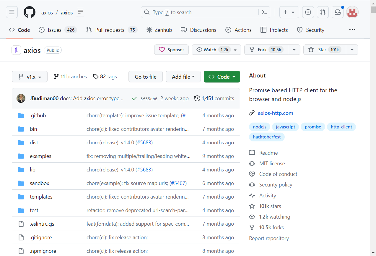Click the eye icon beside 1.2k watching
The height and width of the screenshot is (256, 376).
click(x=252, y=217)
